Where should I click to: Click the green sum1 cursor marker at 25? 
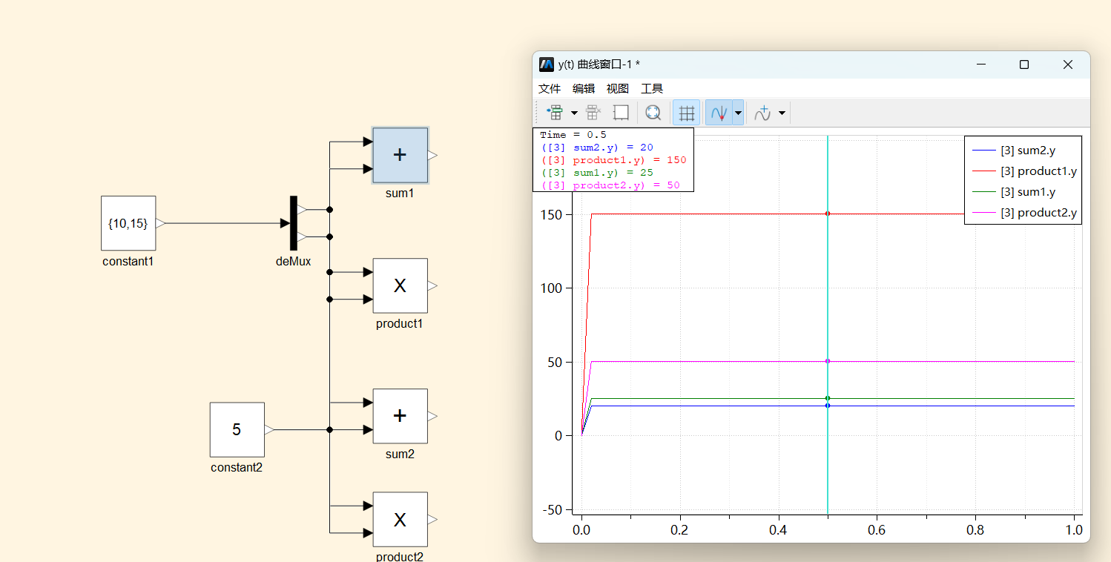pyautogui.click(x=828, y=398)
